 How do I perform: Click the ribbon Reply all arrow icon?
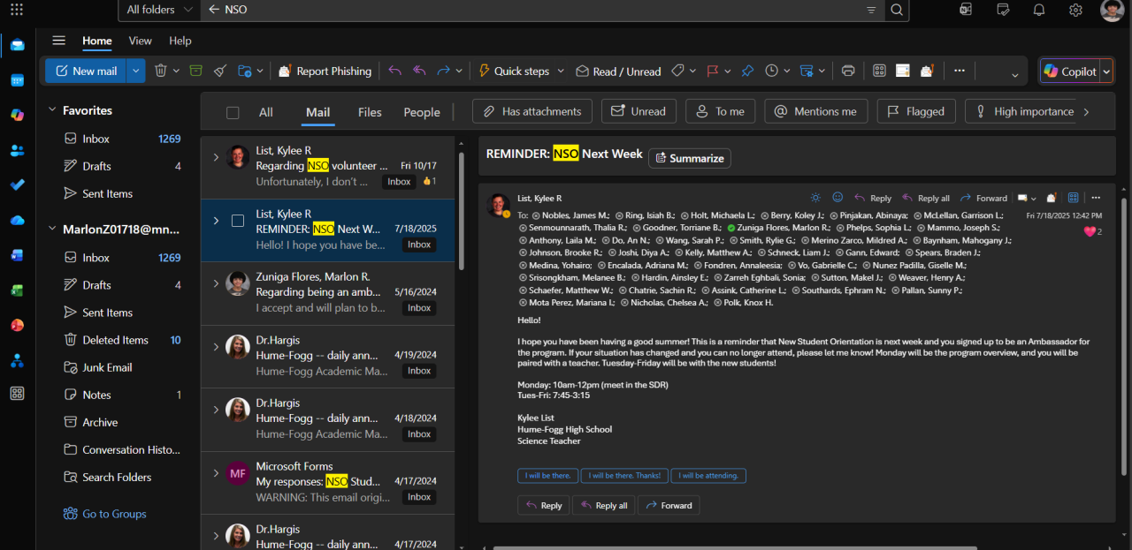[419, 71]
